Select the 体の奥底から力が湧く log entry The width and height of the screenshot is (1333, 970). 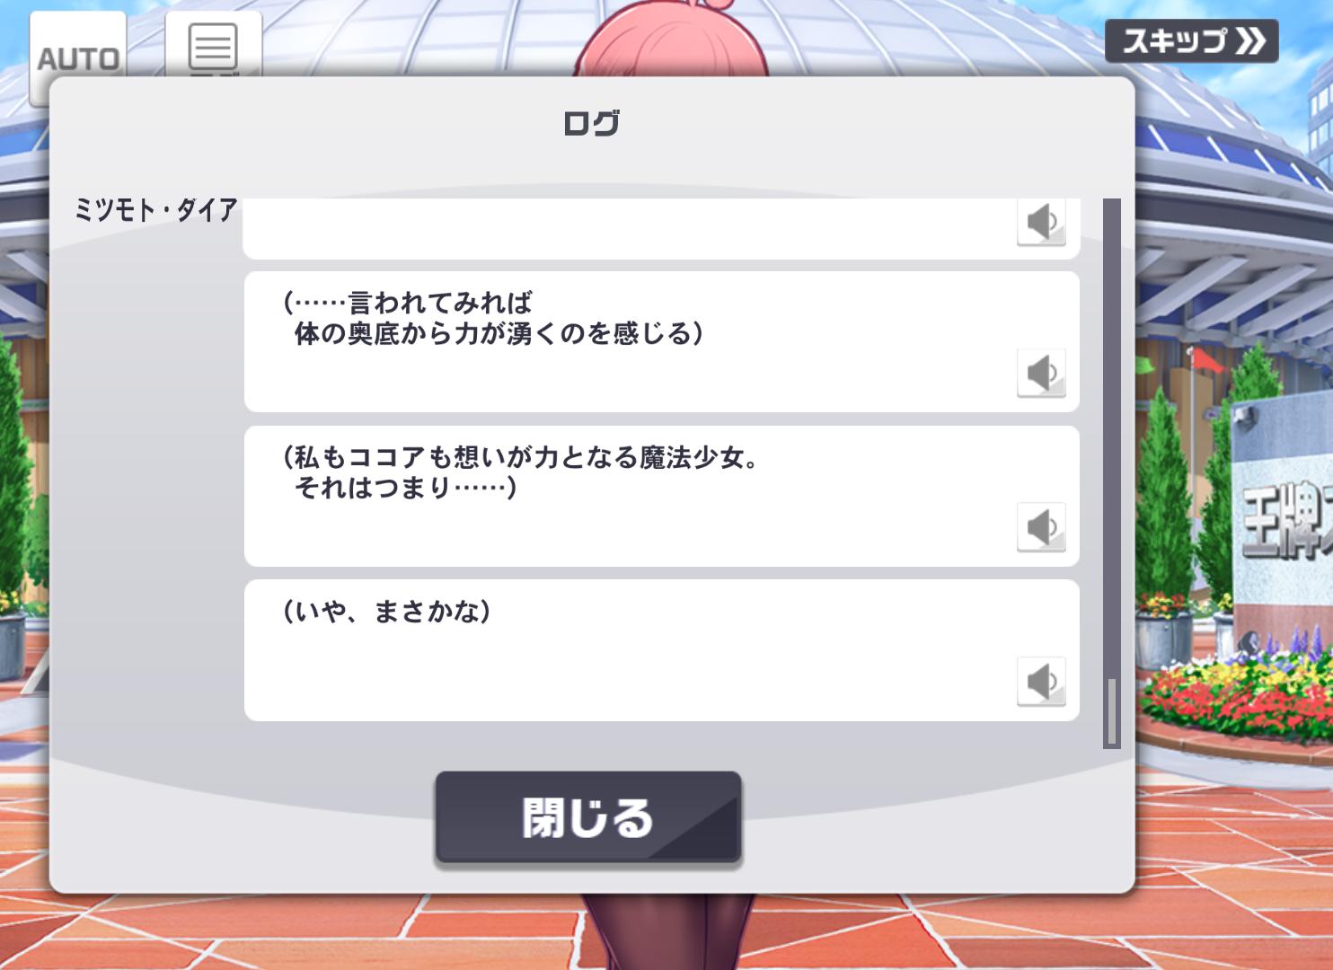(661, 342)
